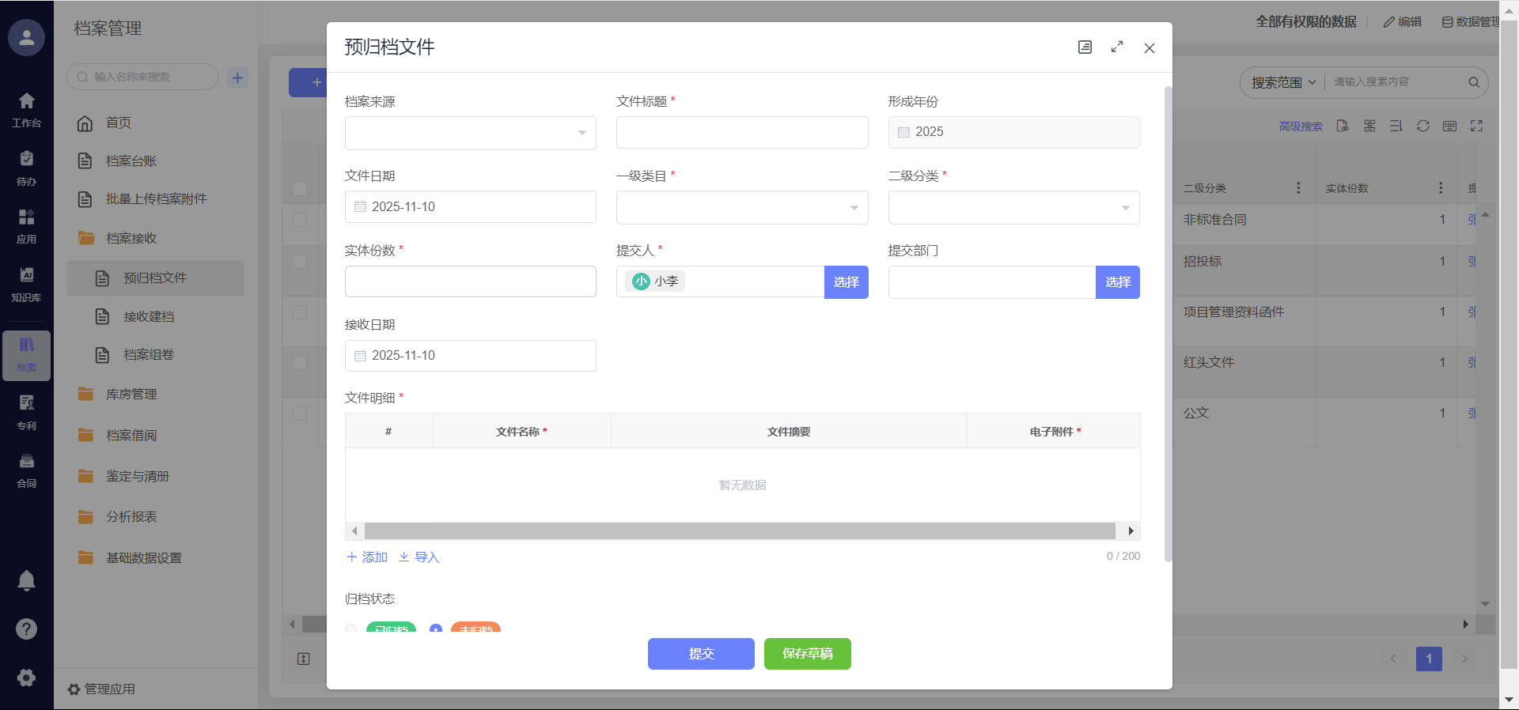
Task: Open 接收建档 in the sidebar menu
Action: tap(149, 317)
